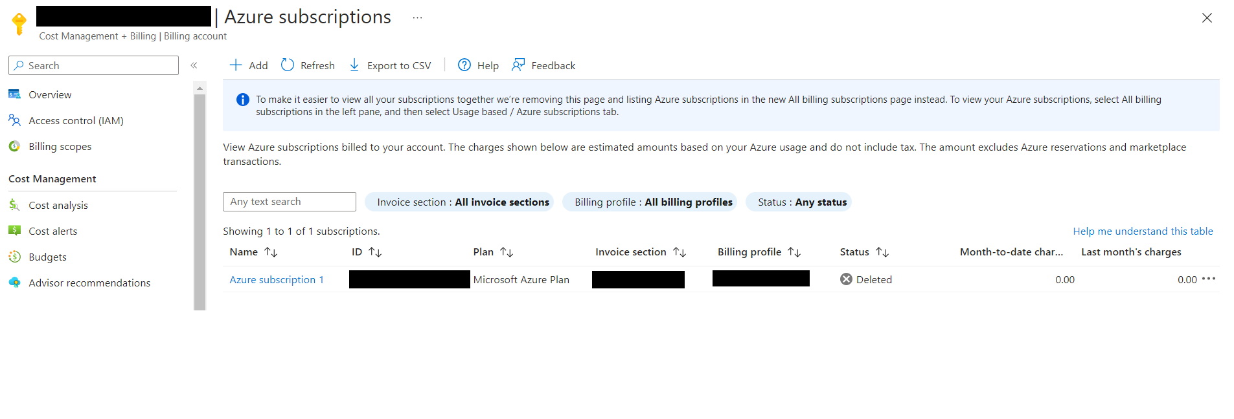The width and height of the screenshot is (1234, 419).
Task: Click the Month-to-date charges column header
Action: [1011, 252]
